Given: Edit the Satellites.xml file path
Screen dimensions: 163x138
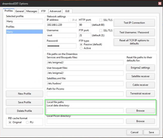Looking at the screenshot, I should tap(85, 83).
